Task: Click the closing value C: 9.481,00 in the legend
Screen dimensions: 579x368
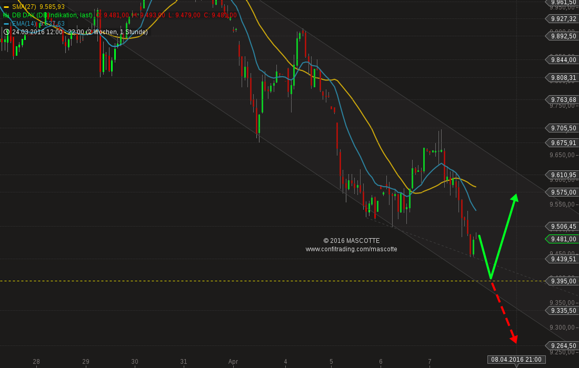Action: 220,15
